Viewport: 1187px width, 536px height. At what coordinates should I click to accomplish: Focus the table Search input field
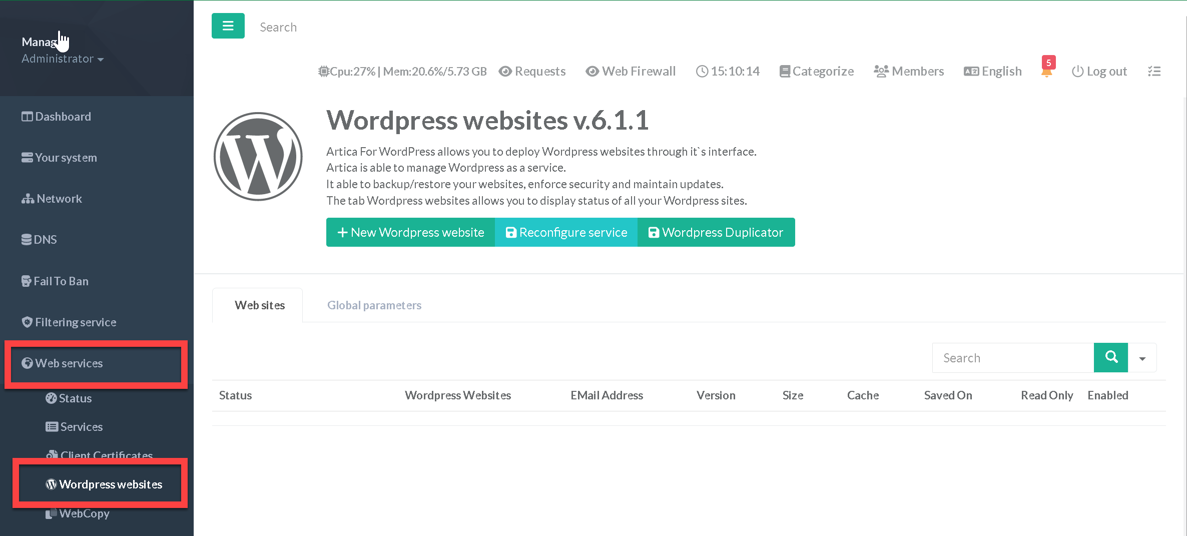pyautogui.click(x=1012, y=358)
